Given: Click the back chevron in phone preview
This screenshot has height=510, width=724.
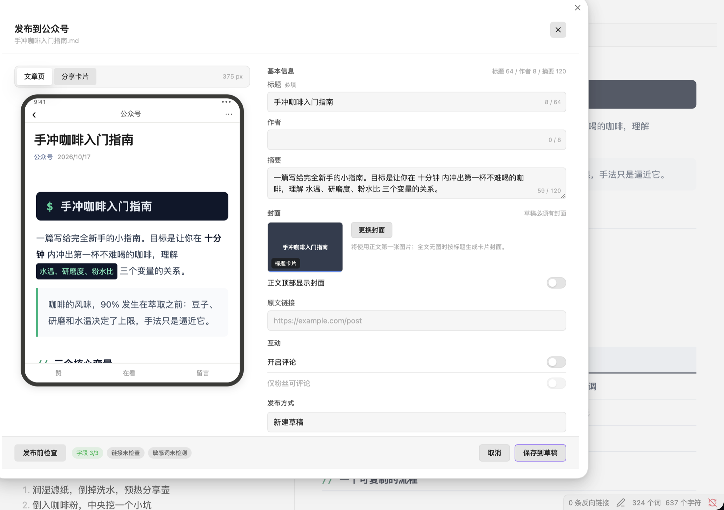Looking at the screenshot, I should (34, 115).
